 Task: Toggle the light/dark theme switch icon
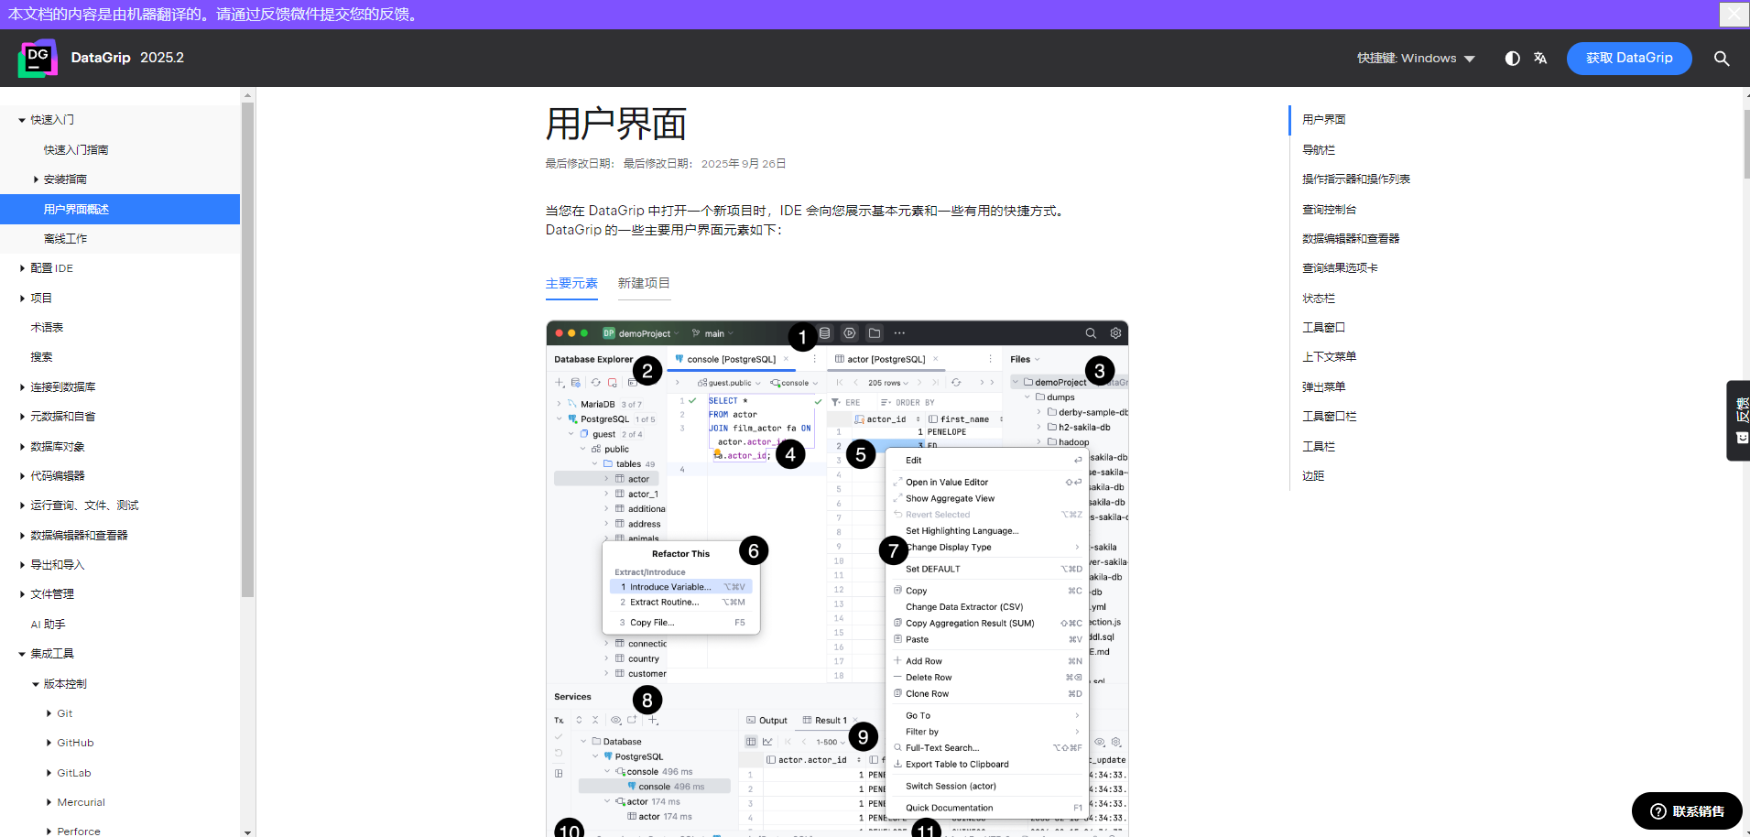point(1513,59)
